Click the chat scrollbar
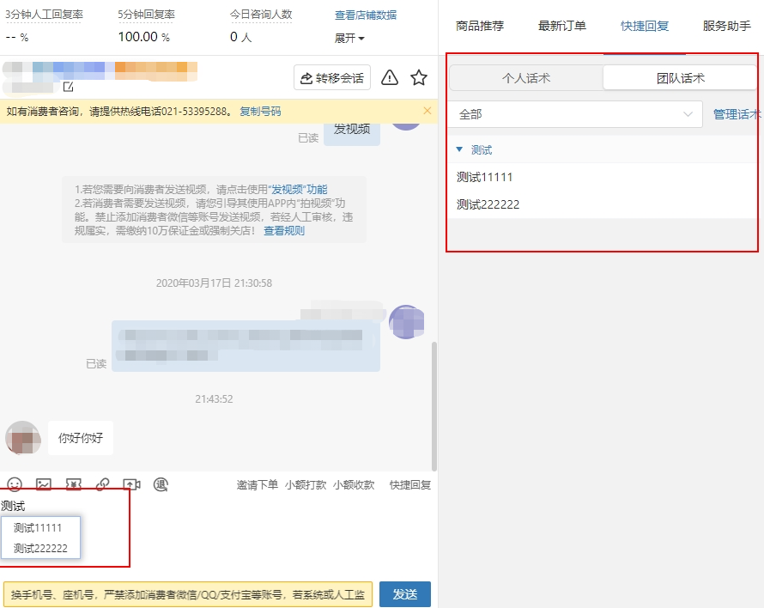The height and width of the screenshot is (608, 764). coord(434,404)
